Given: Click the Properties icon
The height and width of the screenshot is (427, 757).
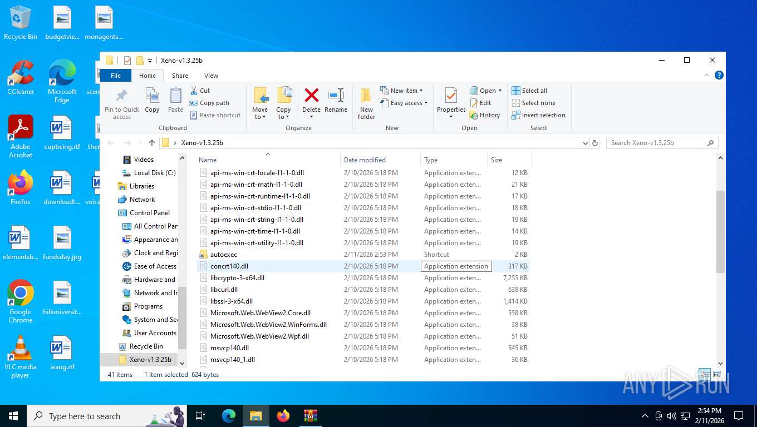Looking at the screenshot, I should coord(451,96).
